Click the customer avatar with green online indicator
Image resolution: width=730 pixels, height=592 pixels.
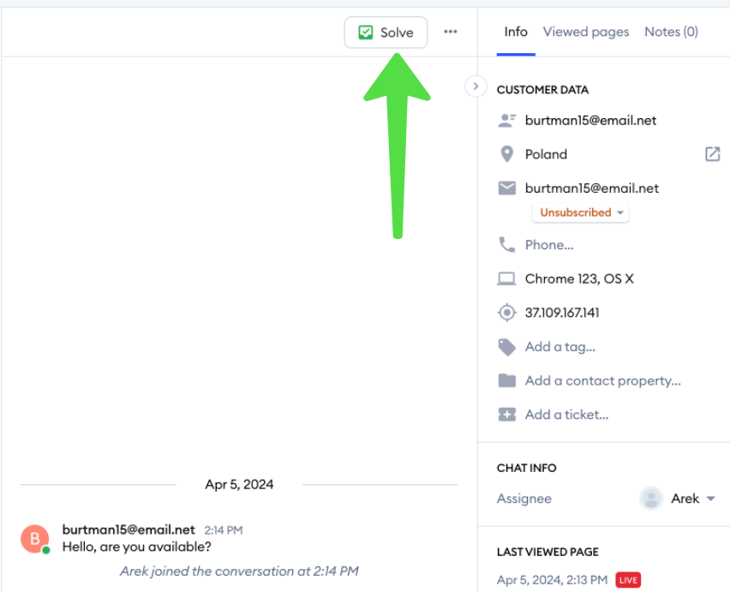(34, 541)
